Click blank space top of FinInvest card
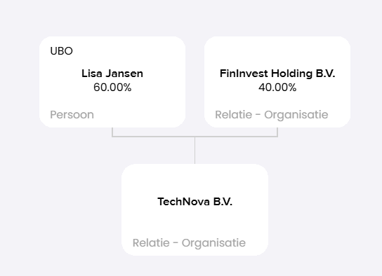The image size is (382, 276). 277,53
